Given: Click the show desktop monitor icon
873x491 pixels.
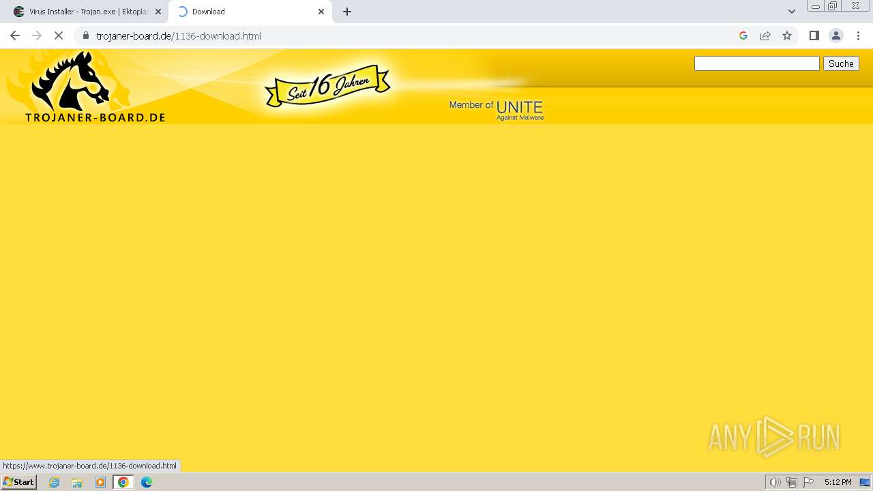Looking at the screenshot, I should [865, 482].
